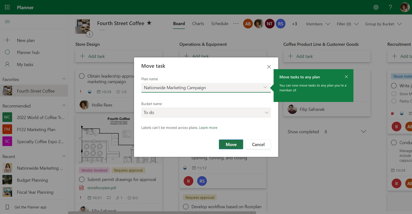This screenshot has width=412, height=214.
Task: Click Requires approval label on permit task
Action: point(128,170)
